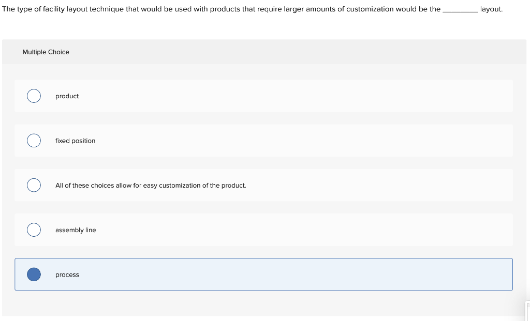Click the assembly line answer text
Image resolution: width=530 pixels, height=321 pixels.
pos(76,230)
